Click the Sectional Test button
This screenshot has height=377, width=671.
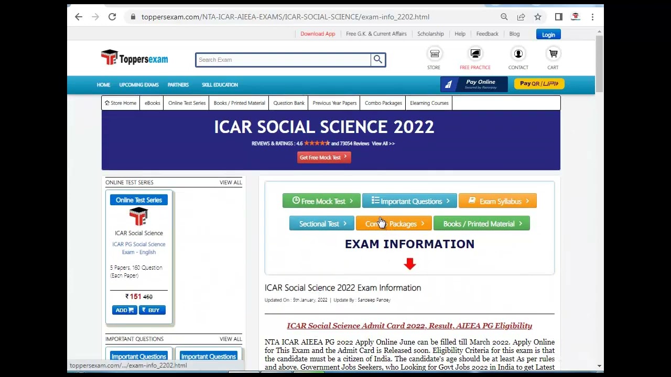coord(321,224)
